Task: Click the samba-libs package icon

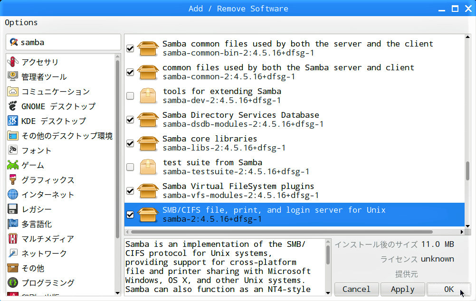Action: [x=148, y=143]
